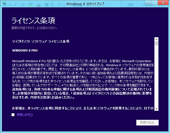
Task: Click the license scrollbar up arrow
Action: pyautogui.click(x=156, y=40)
